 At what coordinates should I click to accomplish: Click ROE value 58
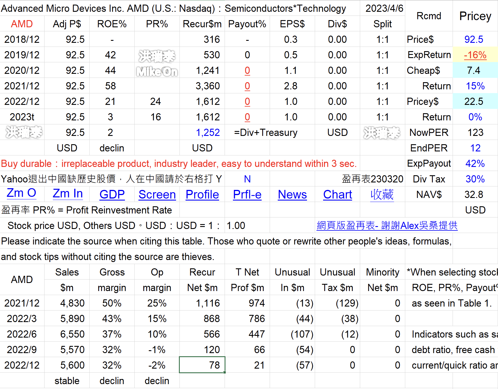click(x=111, y=86)
